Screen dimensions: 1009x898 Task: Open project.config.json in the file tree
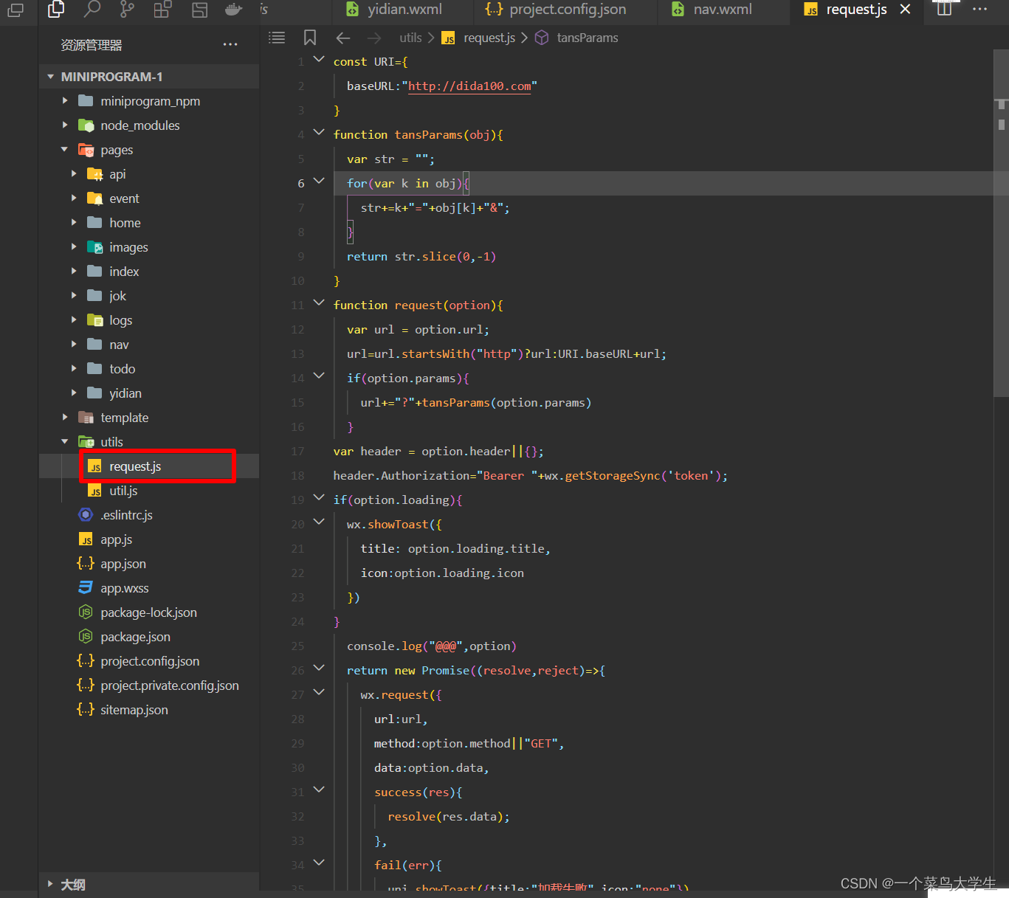[149, 661]
